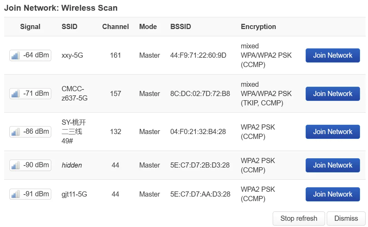Click the Encryption column header

coord(258,27)
